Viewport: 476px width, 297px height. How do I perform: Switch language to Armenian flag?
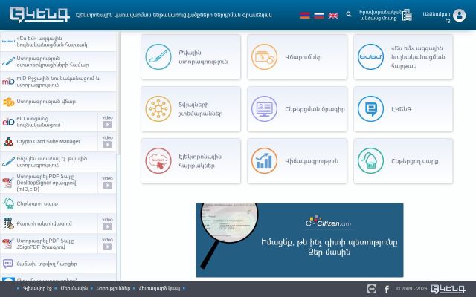click(x=304, y=15)
